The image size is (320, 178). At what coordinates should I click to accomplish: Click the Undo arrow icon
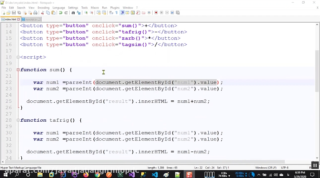pos(60,13)
